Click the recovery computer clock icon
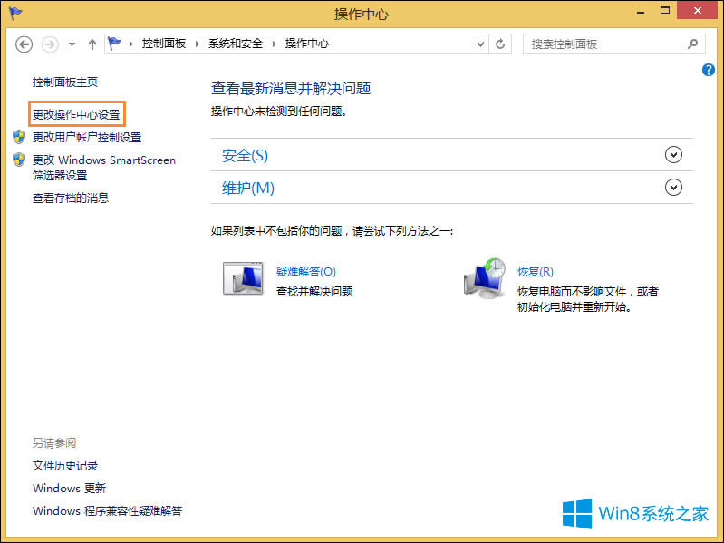The width and height of the screenshot is (724, 543). coord(485,278)
